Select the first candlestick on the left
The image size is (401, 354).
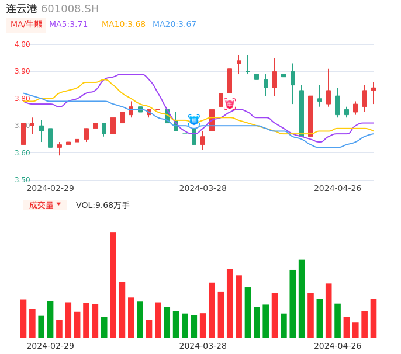pyautogui.click(x=23, y=134)
